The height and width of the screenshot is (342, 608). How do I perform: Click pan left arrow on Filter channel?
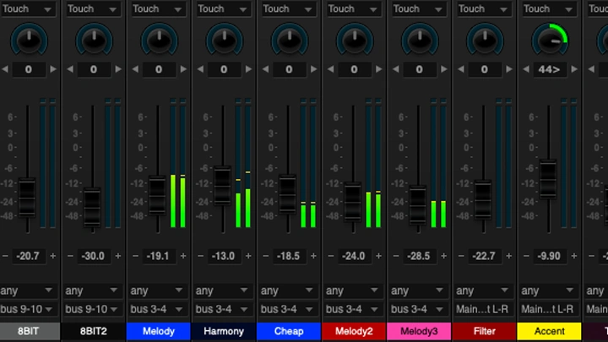(461, 69)
